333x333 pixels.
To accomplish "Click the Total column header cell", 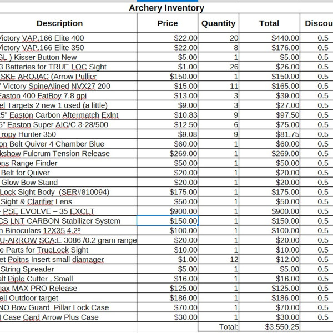I will 269,23.
